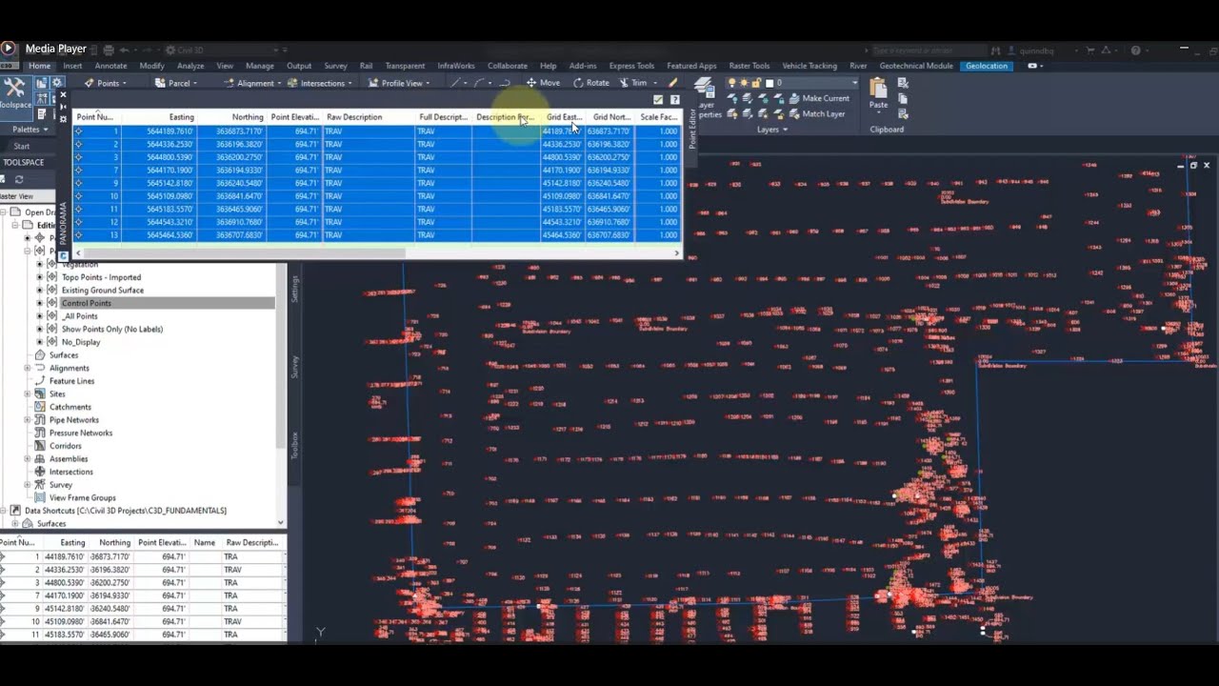Switch to Toolbox side tab in Toolspace

tap(295, 445)
